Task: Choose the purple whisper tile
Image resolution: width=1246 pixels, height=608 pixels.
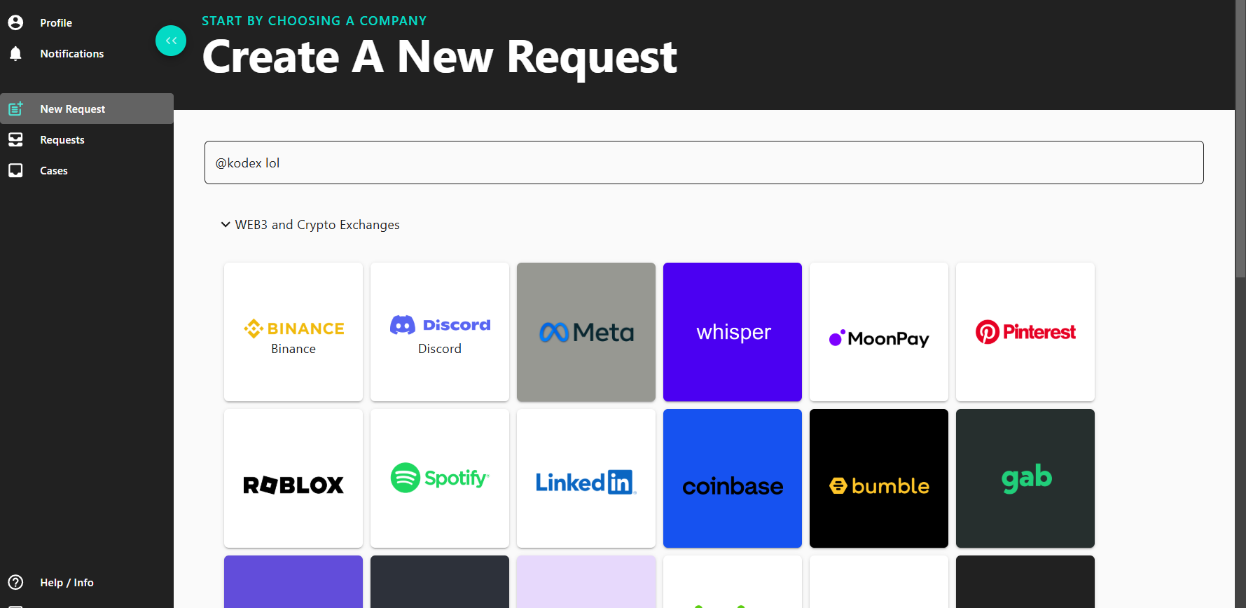Action: [733, 332]
